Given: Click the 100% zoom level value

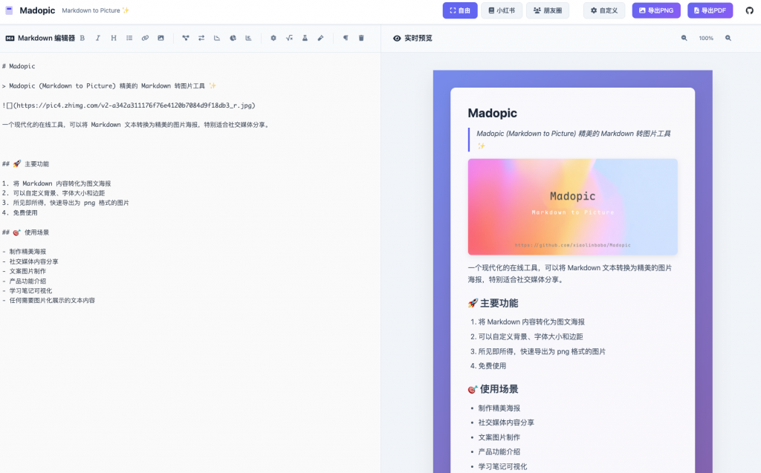Looking at the screenshot, I should 706,38.
